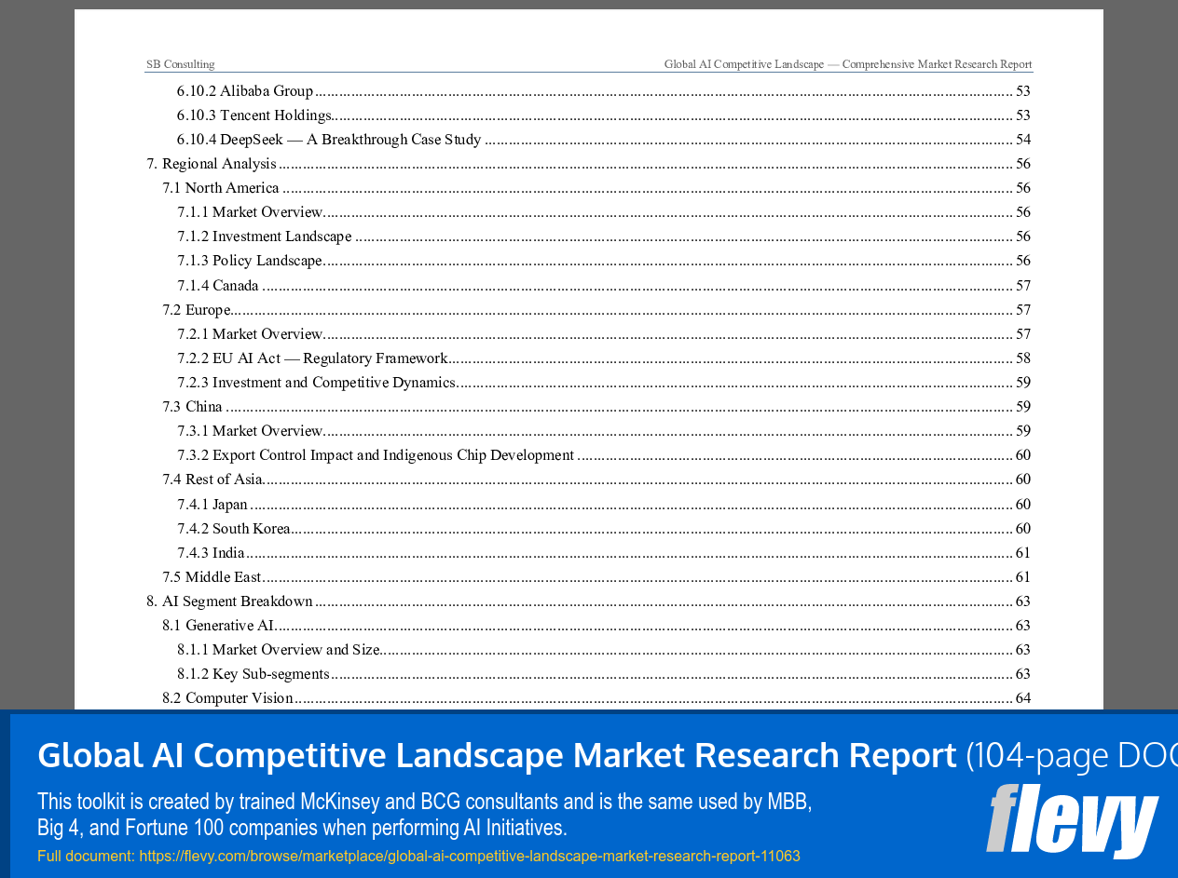
Task: Click page number 56 beside Regional Analysis
Action: 1023,163
